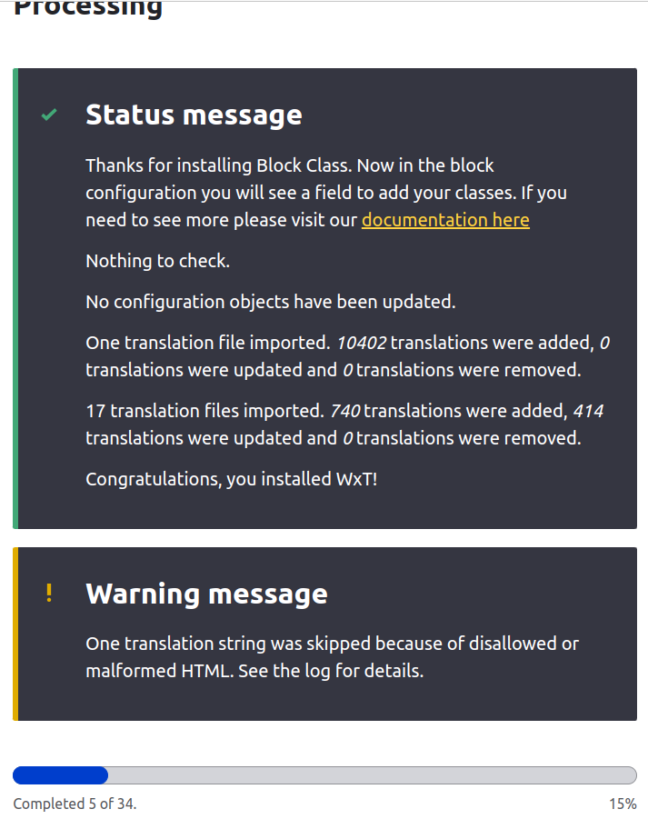648x819 pixels.
Task: Click the "Thanks for installing Block Class" sentence
Action: pos(218,165)
